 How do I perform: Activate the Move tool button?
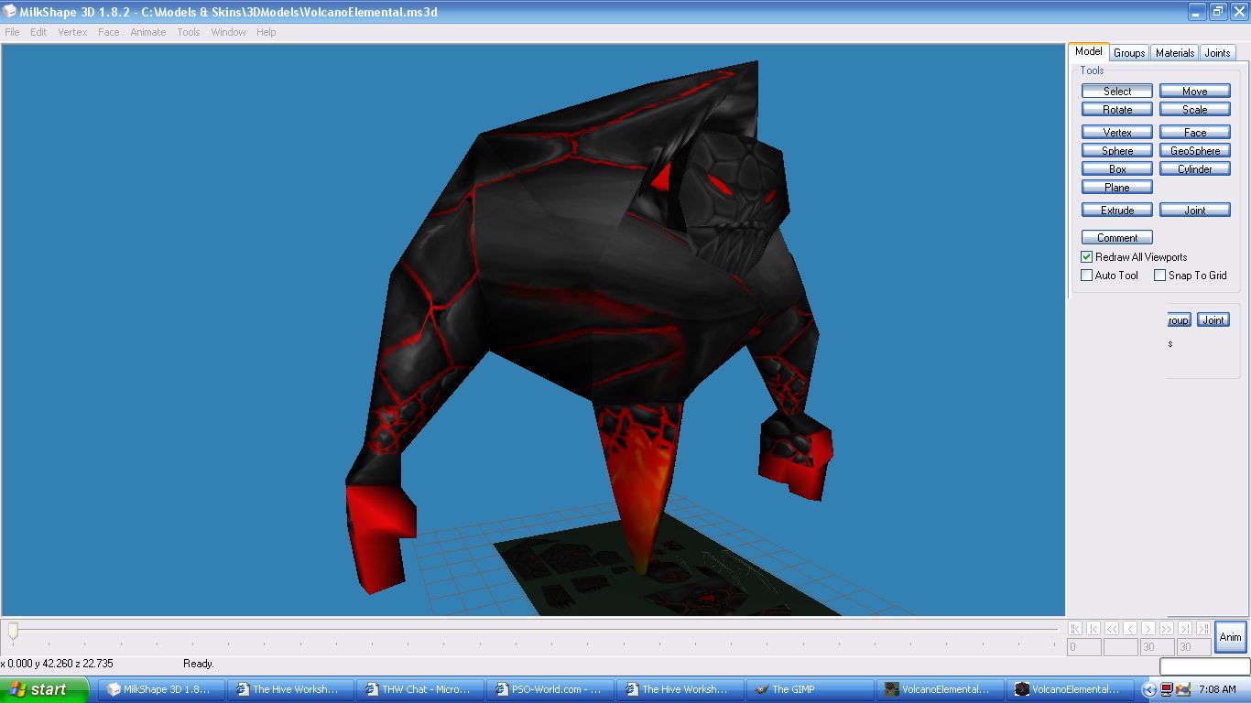1195,92
